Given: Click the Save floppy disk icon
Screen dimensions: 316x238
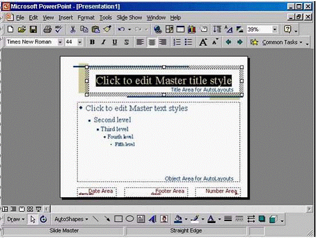Looking at the screenshot, I should [x=33, y=29].
